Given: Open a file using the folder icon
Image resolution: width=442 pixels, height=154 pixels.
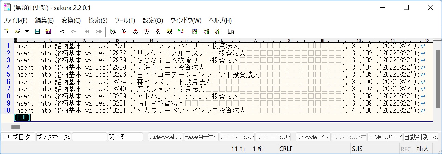Looking at the screenshot, I should 17,31.
